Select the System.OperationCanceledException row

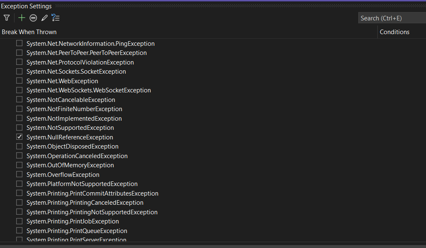click(x=77, y=156)
